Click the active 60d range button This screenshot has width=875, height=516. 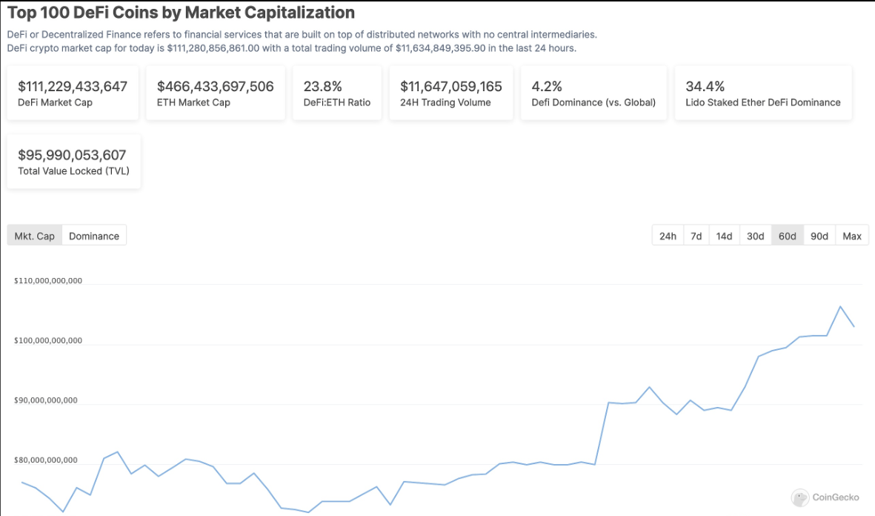[x=787, y=236]
